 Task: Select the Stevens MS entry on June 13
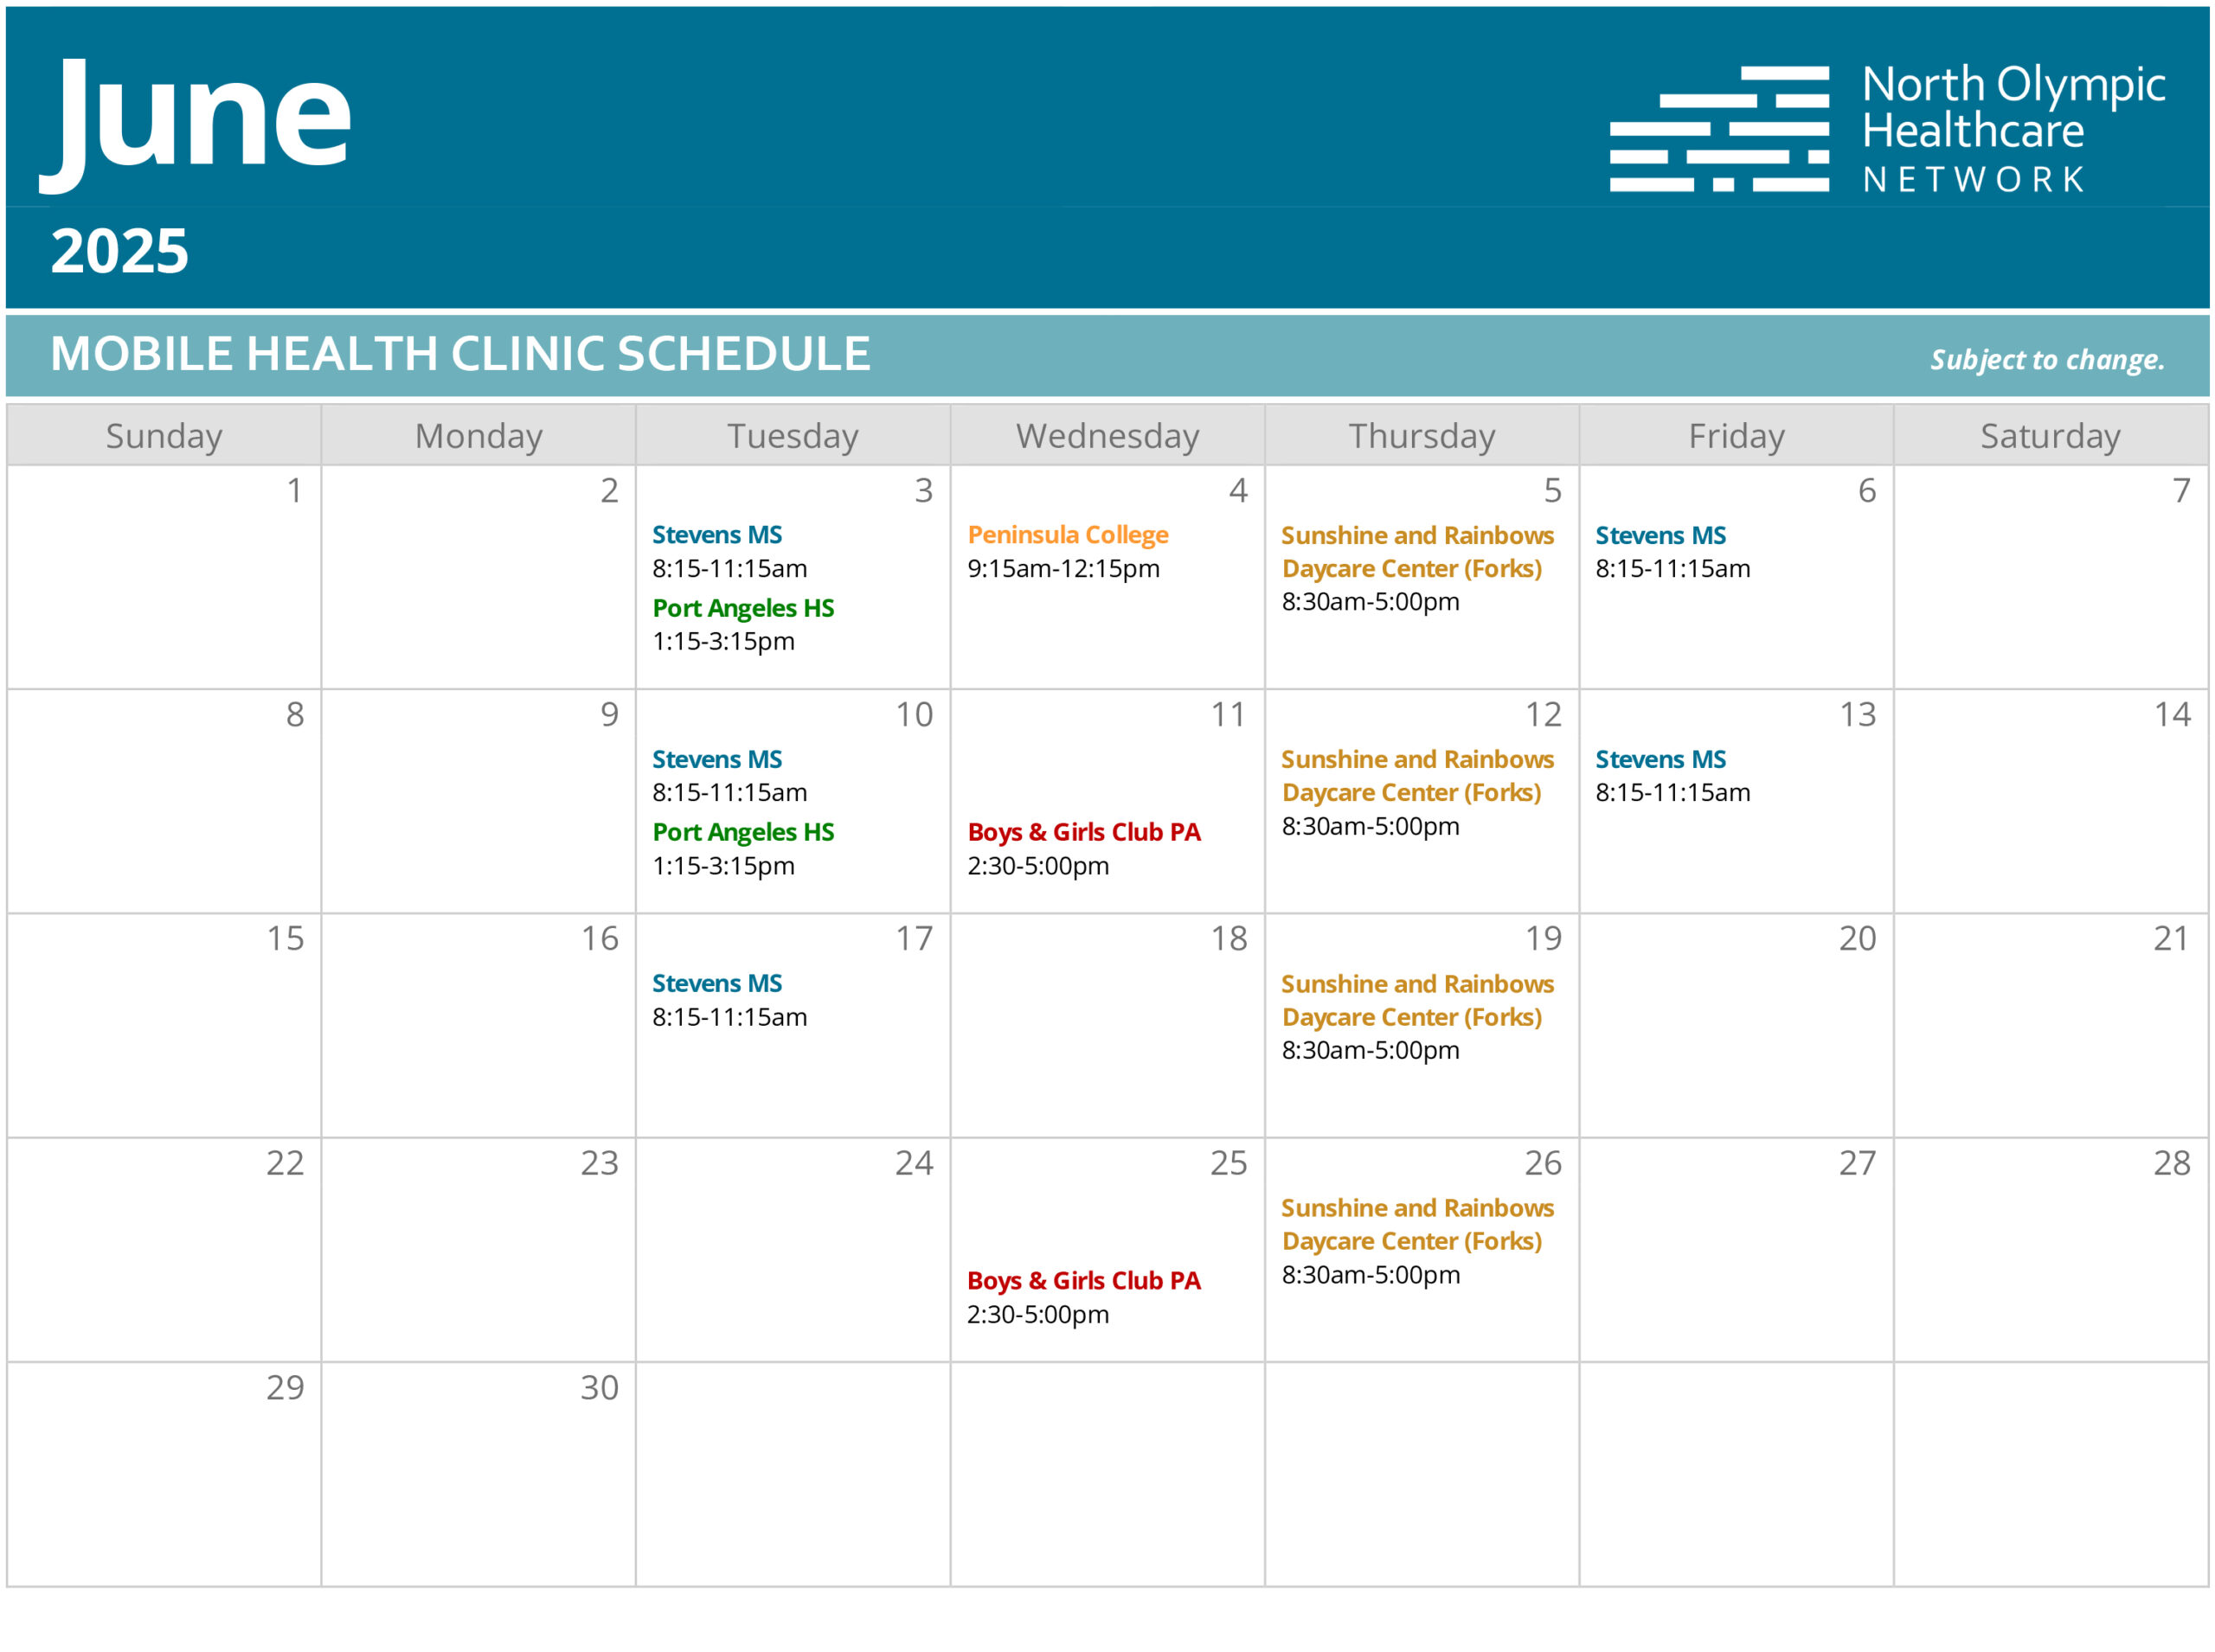click(x=1660, y=759)
